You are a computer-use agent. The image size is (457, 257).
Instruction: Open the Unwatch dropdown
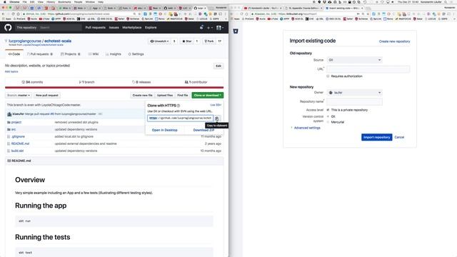pos(159,41)
